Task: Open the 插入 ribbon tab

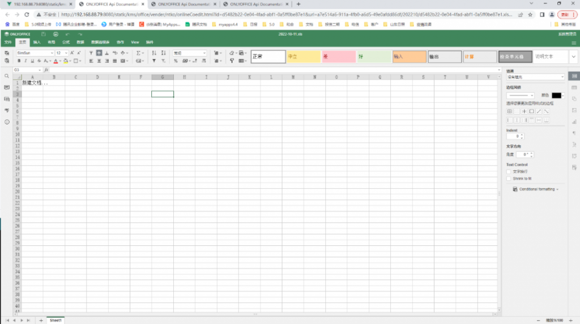Action: (37, 42)
